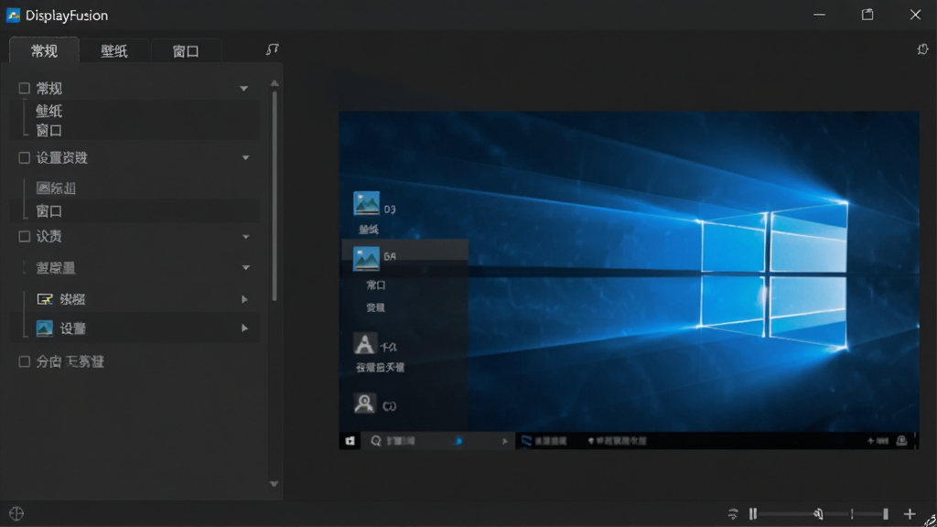Screen dimensions: 937x527
Task: Tick the last checkbox in the list
Action: click(24, 361)
